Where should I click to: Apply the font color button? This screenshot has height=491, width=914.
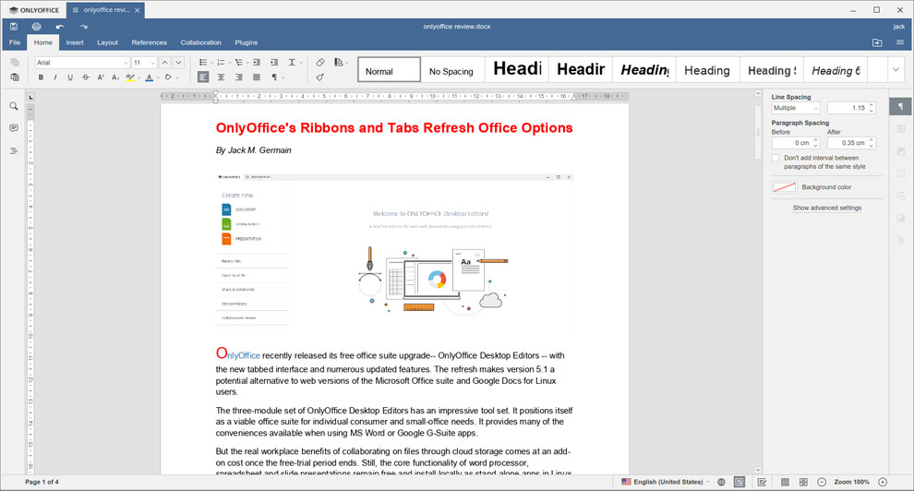click(150, 77)
